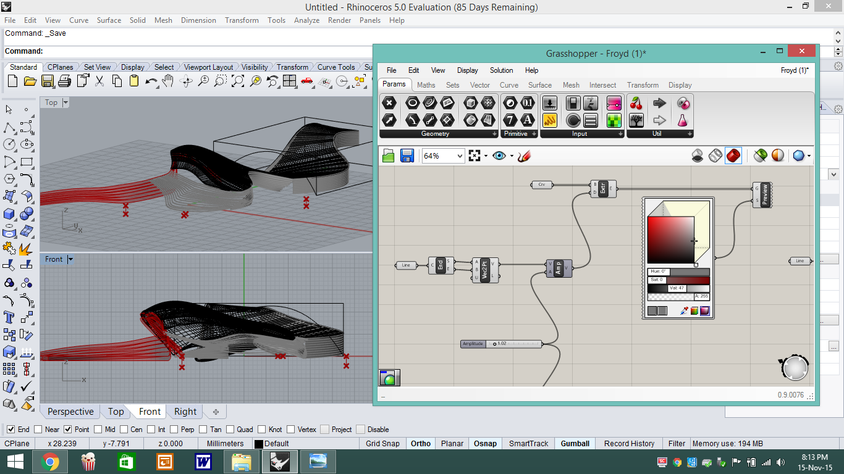Viewport: 844px width, 474px height.
Task: Toggle SmartTrack in the status bar
Action: (528, 443)
